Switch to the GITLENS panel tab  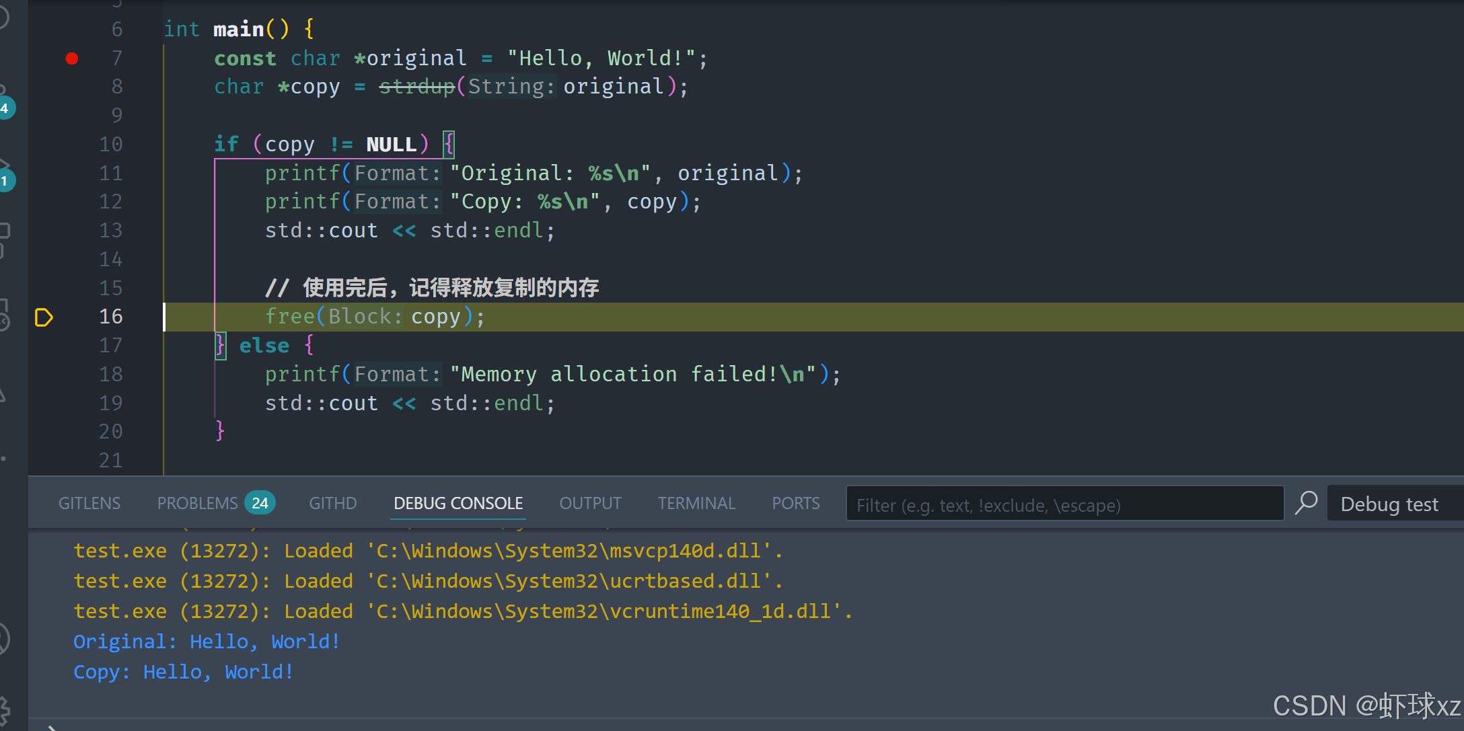[x=89, y=503]
